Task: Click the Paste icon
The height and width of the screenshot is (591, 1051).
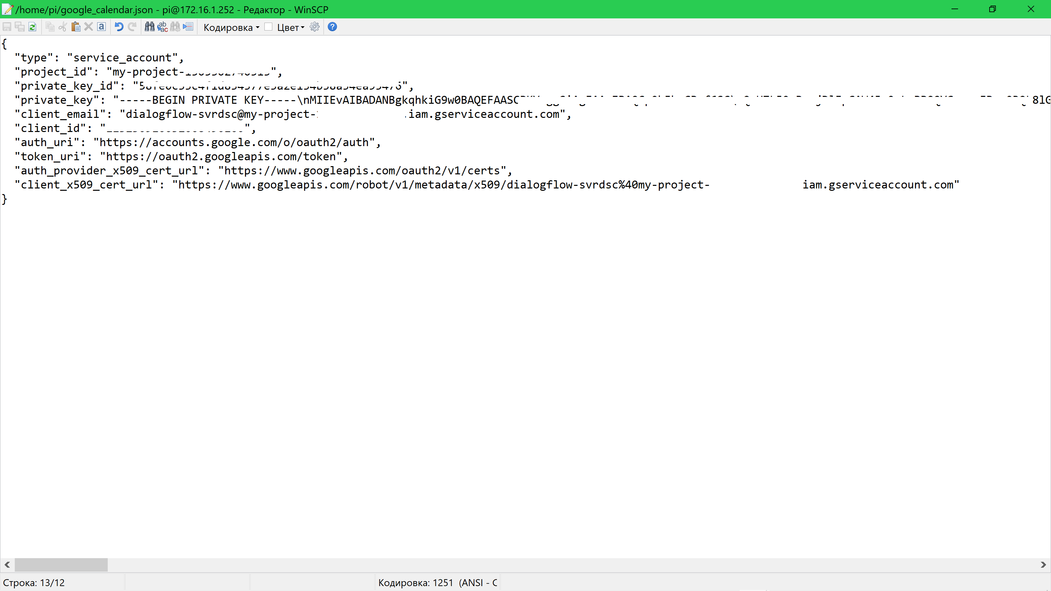Action: [x=76, y=27]
